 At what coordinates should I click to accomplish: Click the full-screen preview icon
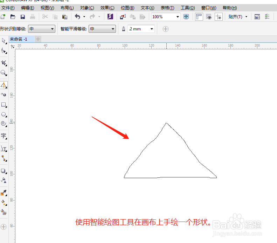coord(186,17)
